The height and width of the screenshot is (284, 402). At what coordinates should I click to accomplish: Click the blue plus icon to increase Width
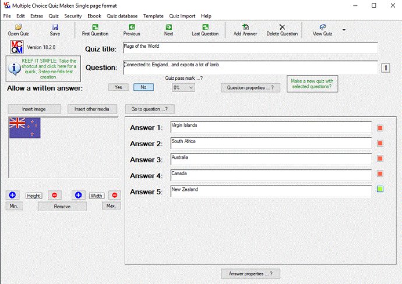pyautogui.click(x=78, y=195)
